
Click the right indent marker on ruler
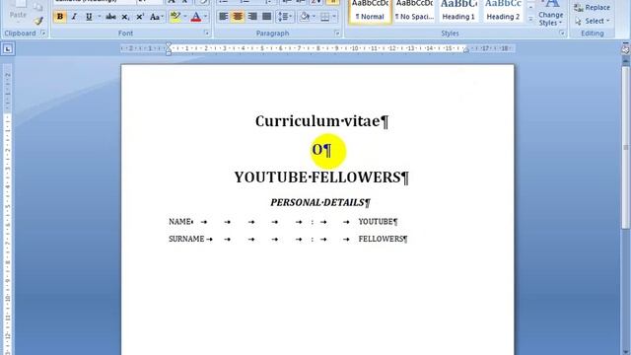(466, 50)
